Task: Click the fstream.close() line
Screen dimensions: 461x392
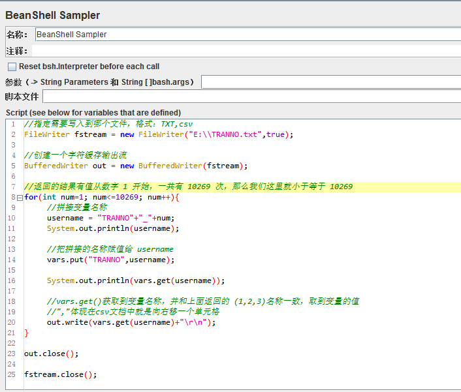Action: [61, 374]
